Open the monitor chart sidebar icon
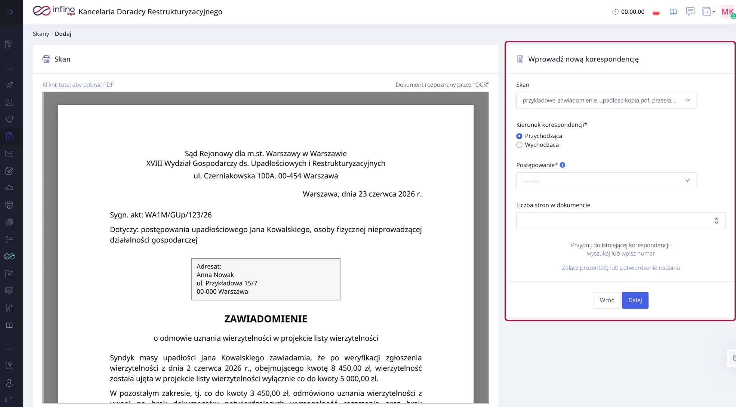736x407 pixels. (x=9, y=291)
